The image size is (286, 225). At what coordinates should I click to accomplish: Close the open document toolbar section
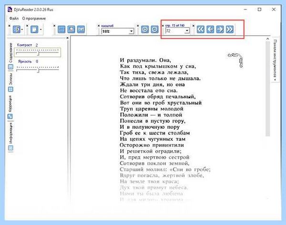(x=10, y=26)
